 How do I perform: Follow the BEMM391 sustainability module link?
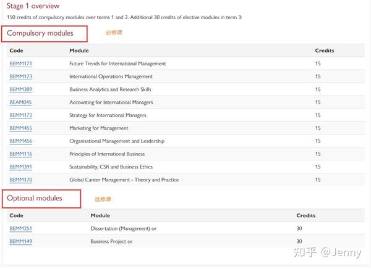pos(20,167)
